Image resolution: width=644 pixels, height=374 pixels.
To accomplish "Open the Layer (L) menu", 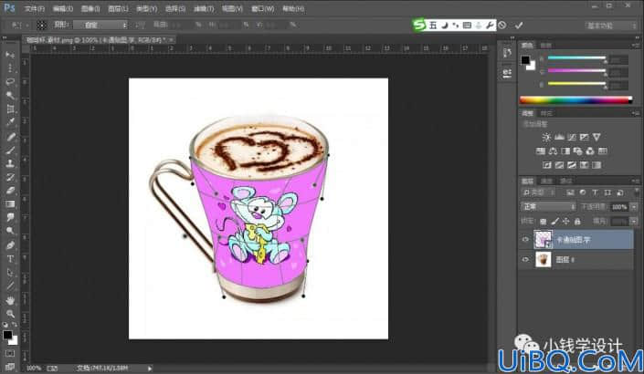I will click(x=118, y=8).
